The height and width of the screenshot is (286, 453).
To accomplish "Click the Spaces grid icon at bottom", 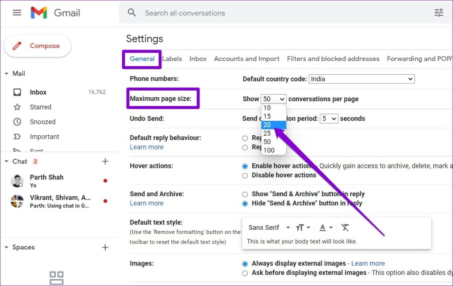I will (56, 277).
